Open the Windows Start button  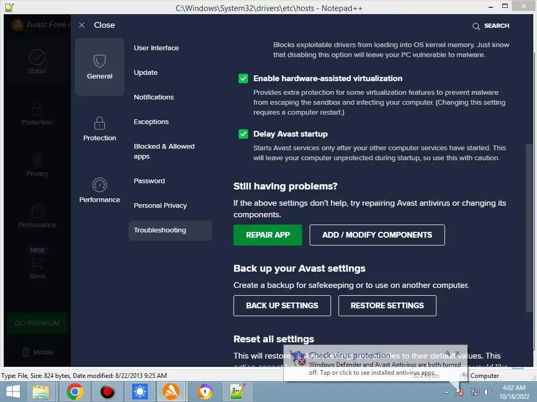click(x=13, y=392)
